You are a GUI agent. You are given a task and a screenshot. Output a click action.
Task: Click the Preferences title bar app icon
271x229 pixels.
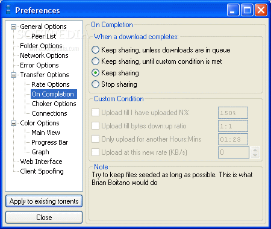click(x=8, y=10)
